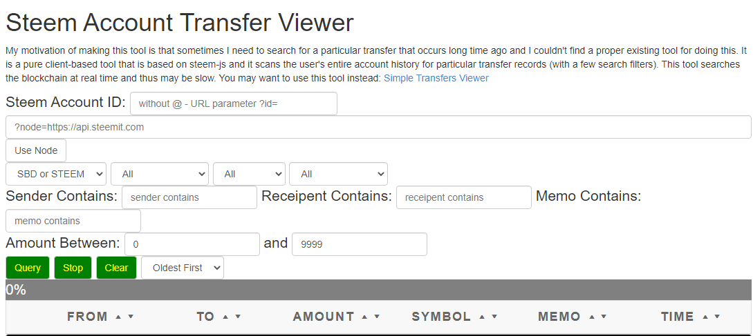Sort the table by the FROM column
Image resolution: width=753 pixels, height=336 pixels.
click(87, 317)
